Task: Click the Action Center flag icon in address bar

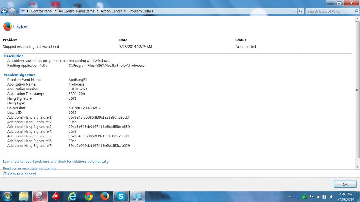Action: (x=22, y=11)
